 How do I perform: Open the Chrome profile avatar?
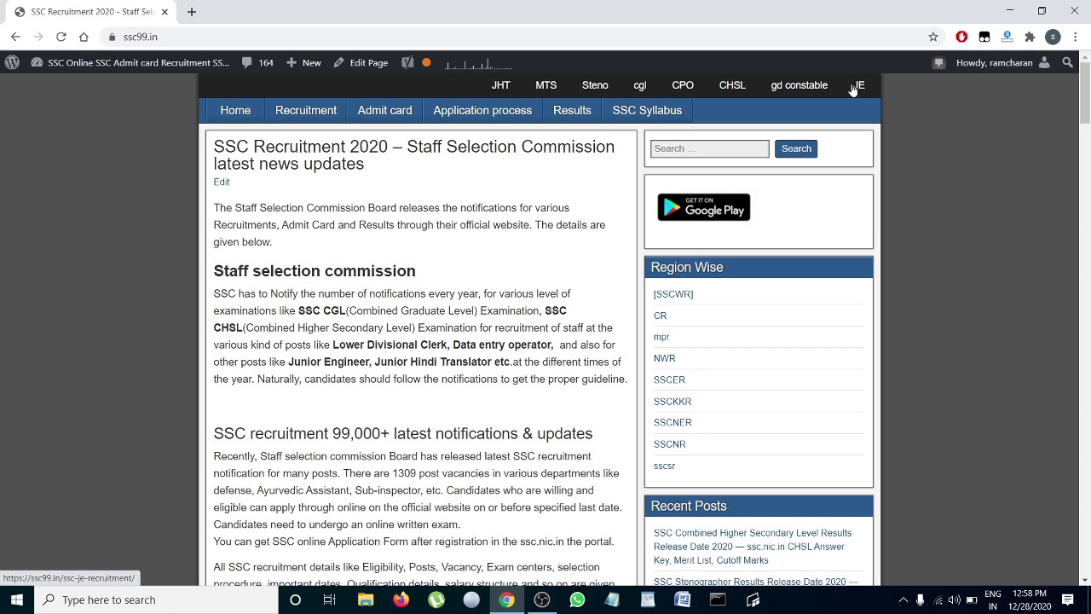pos(1053,37)
